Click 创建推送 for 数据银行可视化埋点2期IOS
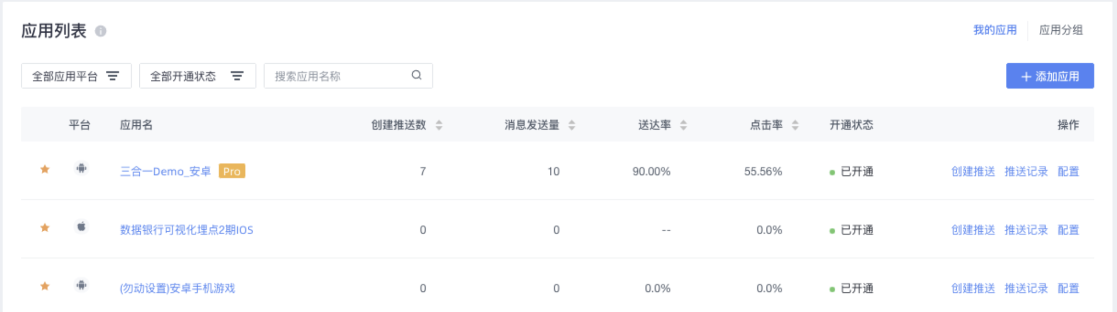This screenshot has width=1117, height=312. tap(973, 230)
